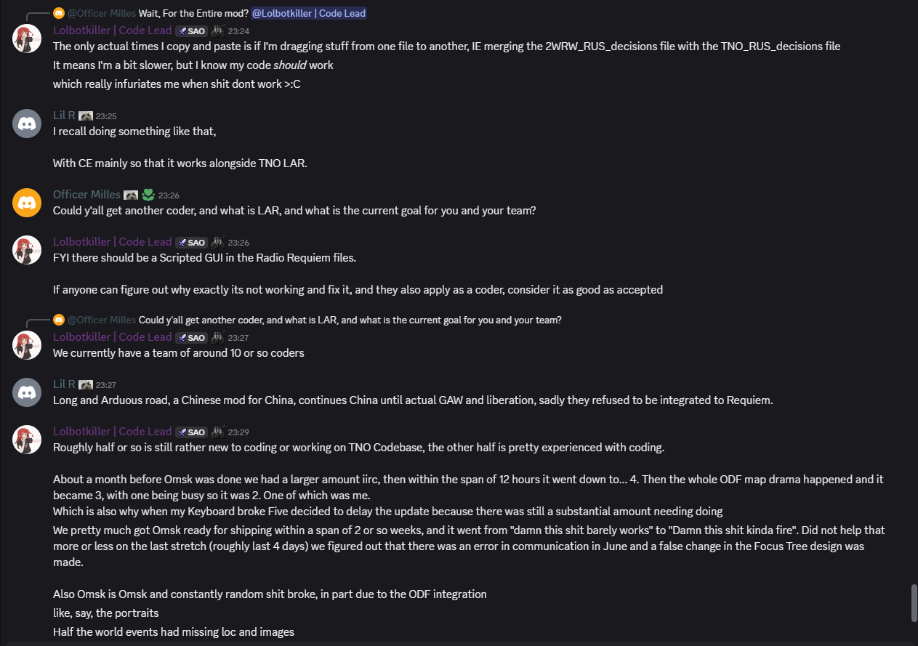
Task: Click Lil R's gray avatar on the 23:27 message
Action: [x=27, y=392]
